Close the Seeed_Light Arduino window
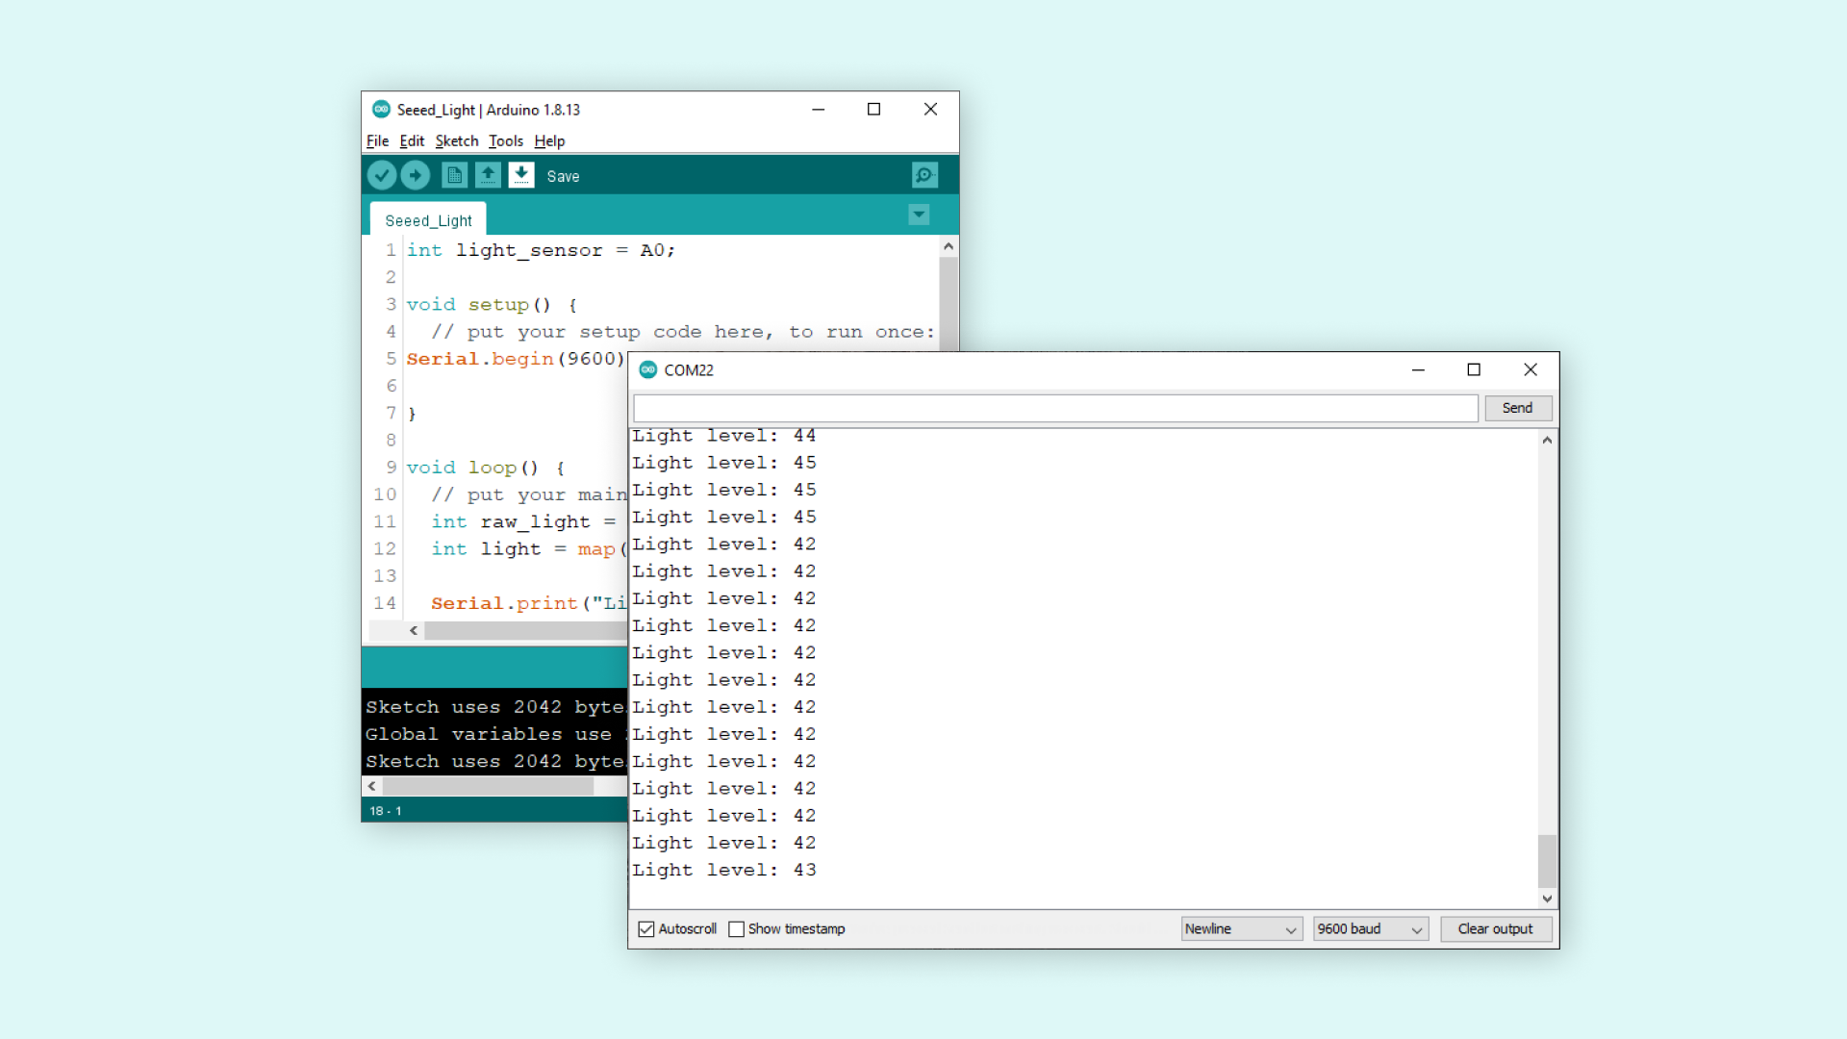This screenshot has width=1847, height=1039. [x=930, y=109]
